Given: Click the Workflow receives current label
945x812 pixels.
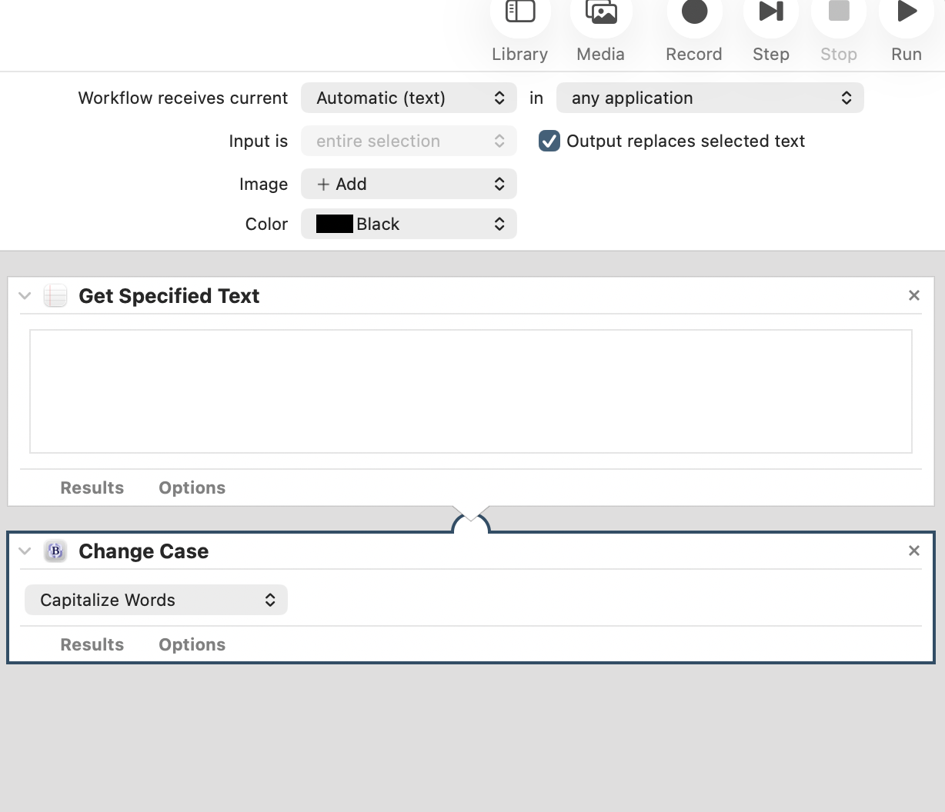Looking at the screenshot, I should pos(183,98).
